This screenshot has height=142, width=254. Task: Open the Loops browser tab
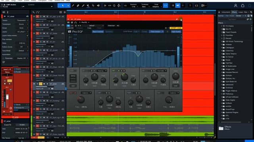click(x=241, y=12)
